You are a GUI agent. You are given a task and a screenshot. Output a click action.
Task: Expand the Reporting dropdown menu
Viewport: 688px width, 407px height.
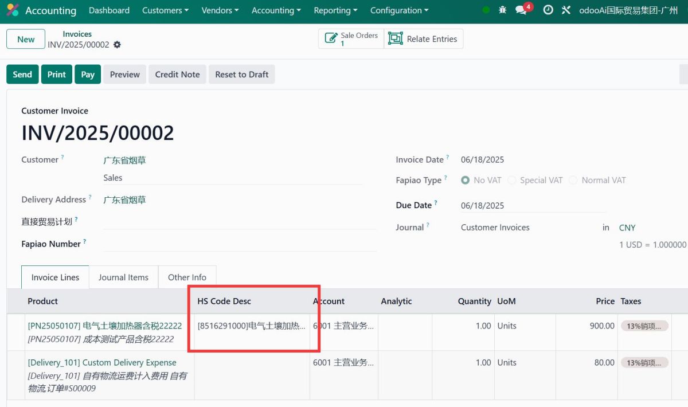click(x=335, y=10)
